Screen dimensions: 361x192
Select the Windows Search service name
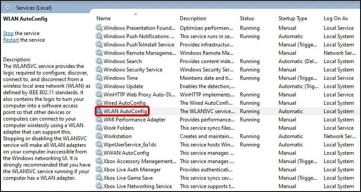click(x=122, y=61)
